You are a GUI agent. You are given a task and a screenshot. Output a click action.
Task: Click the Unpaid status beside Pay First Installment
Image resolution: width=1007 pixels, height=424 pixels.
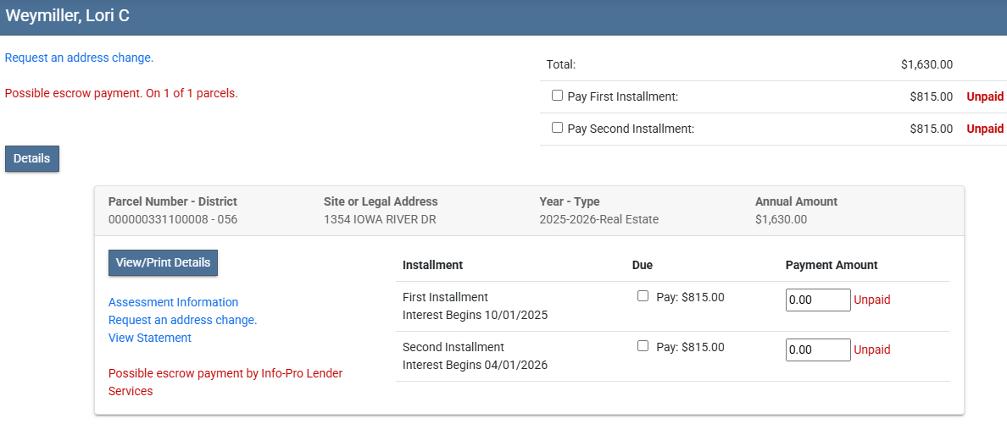pyautogui.click(x=985, y=96)
